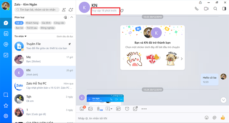Open the sticker picker in chat toolbar
Screen dimensions: 229x123
coord(82,109)
